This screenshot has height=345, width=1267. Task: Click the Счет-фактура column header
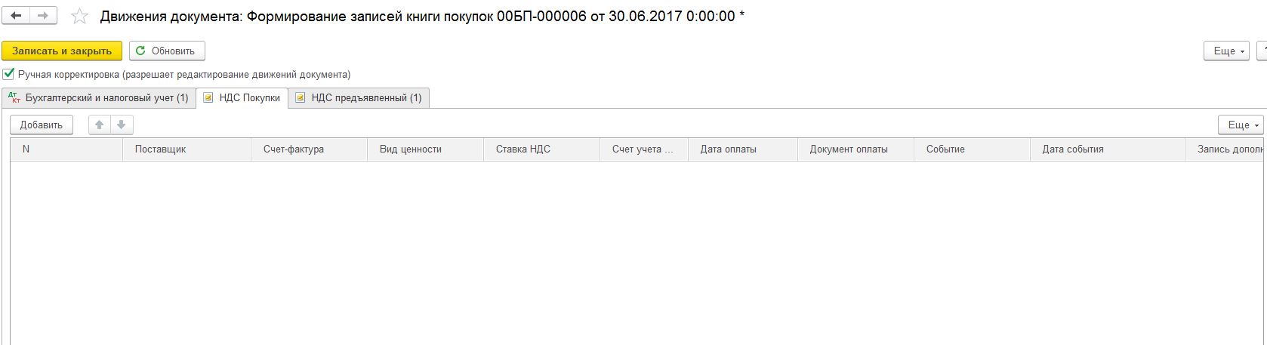point(294,149)
